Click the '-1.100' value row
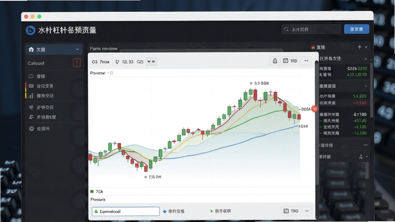The width and height of the screenshot is (395, 222). (344, 127)
